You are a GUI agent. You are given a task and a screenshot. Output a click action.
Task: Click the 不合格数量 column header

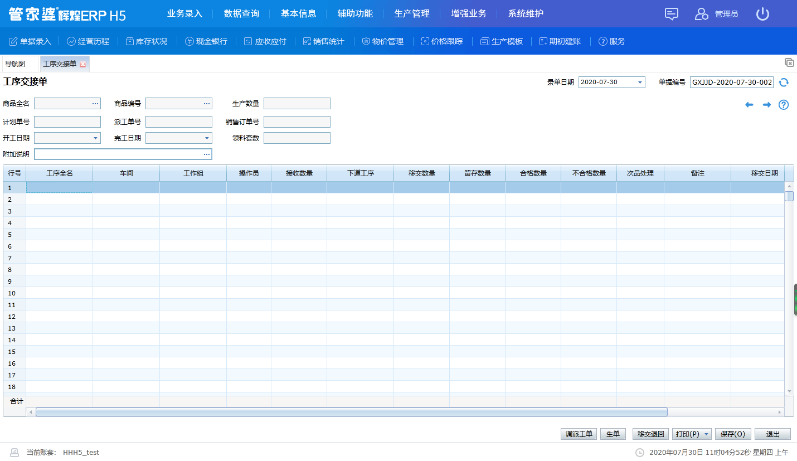pyautogui.click(x=589, y=173)
